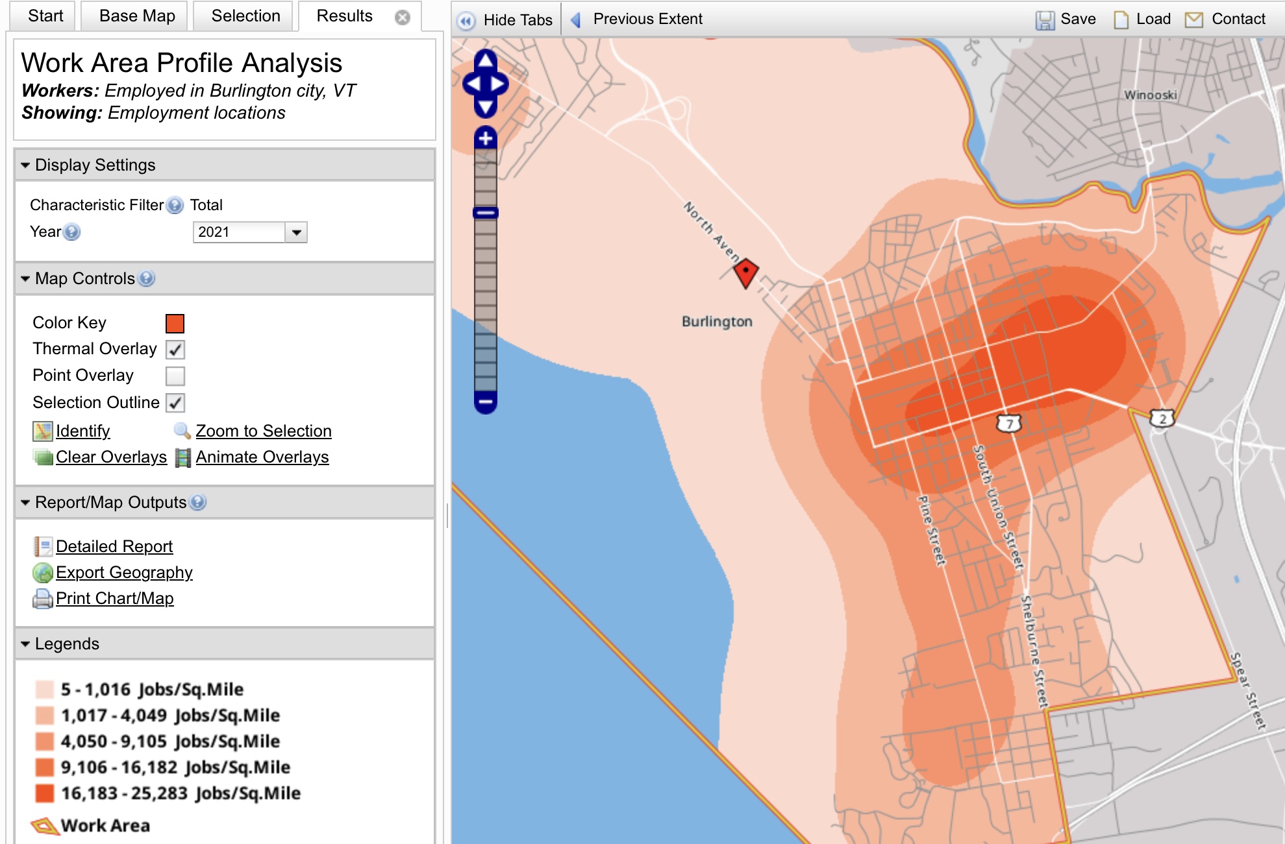This screenshot has width=1285, height=844.
Task: Click the zoom out minus button
Action: (x=486, y=402)
